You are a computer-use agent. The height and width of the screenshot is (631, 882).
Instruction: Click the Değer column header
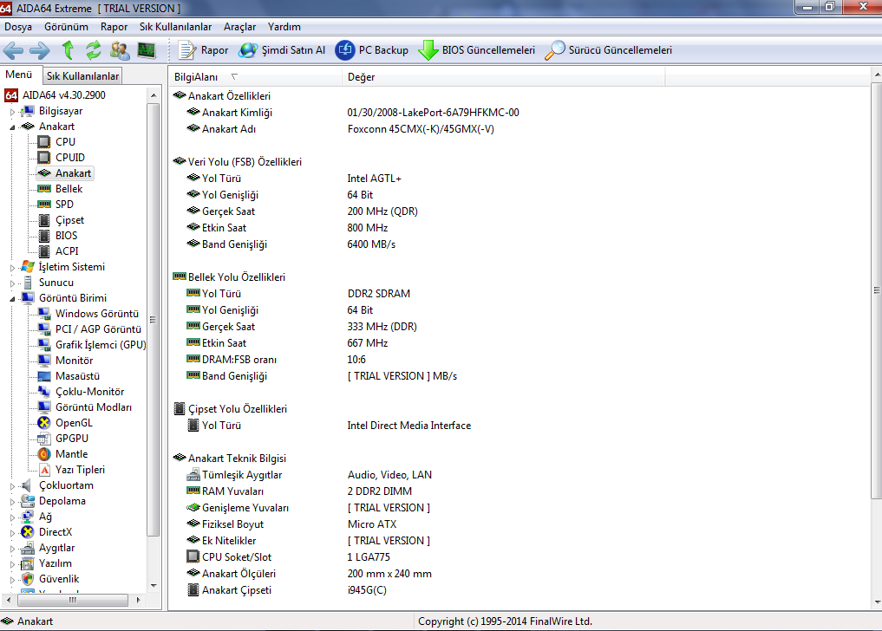click(503, 77)
